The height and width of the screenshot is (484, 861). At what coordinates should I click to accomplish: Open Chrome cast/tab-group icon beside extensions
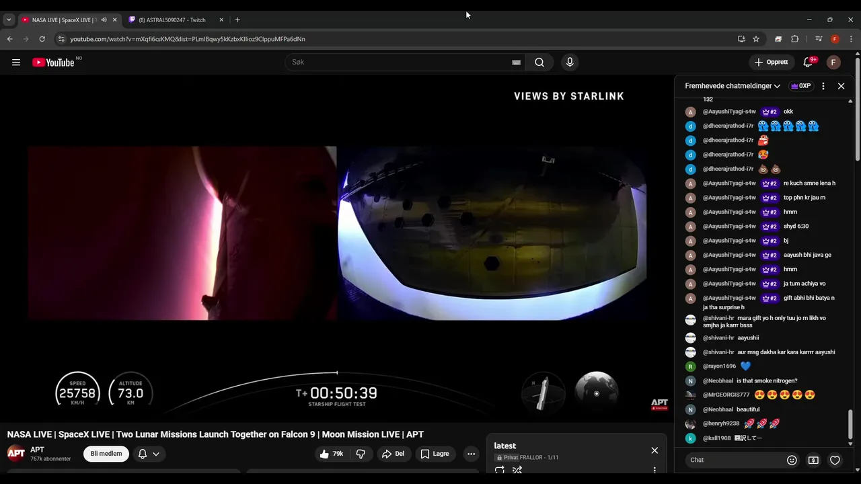[778, 39]
